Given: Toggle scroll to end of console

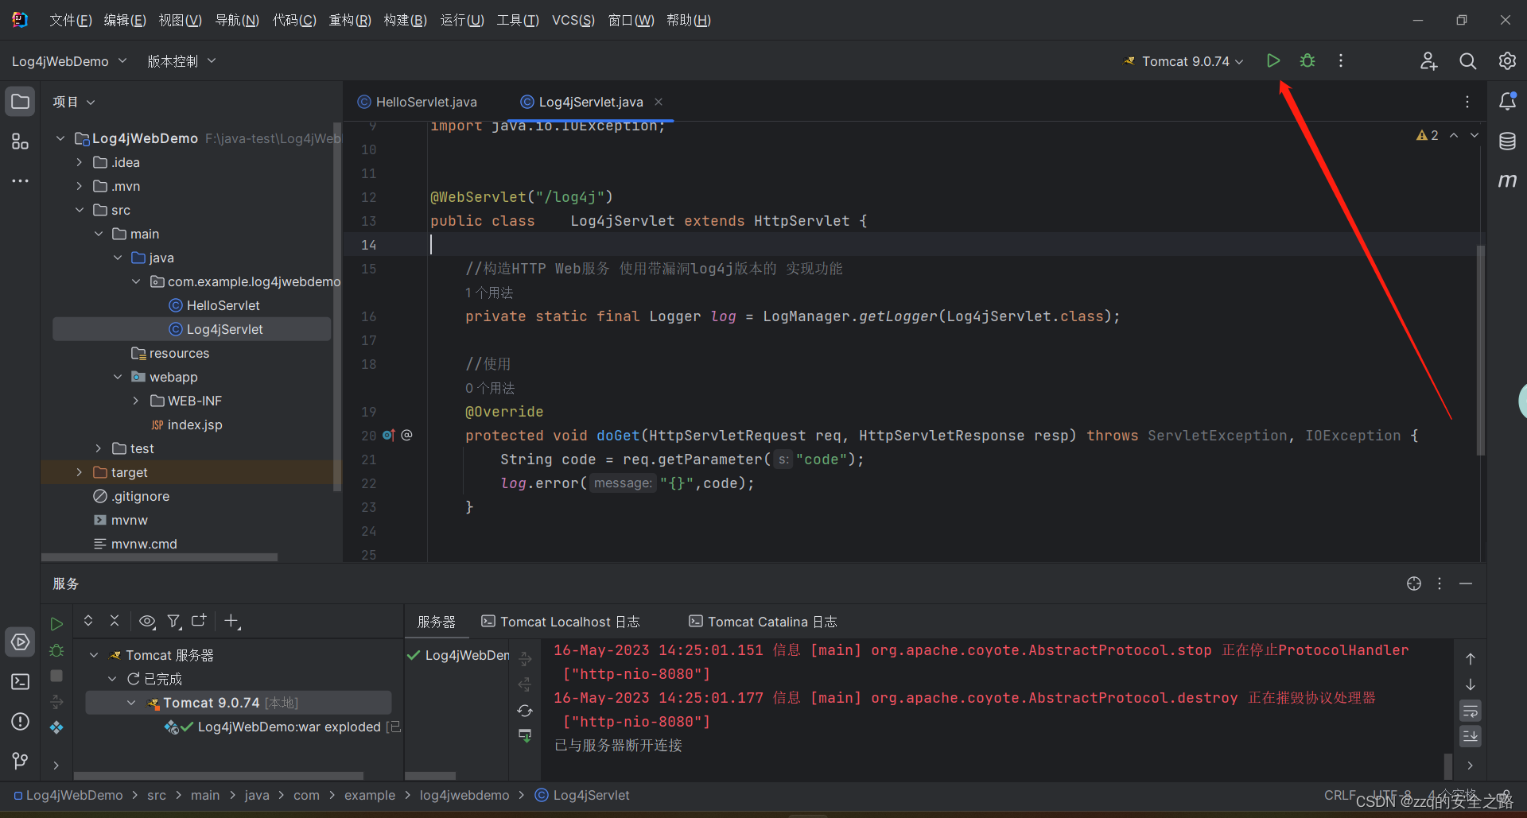Looking at the screenshot, I should pos(1471,736).
